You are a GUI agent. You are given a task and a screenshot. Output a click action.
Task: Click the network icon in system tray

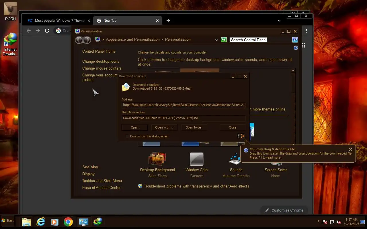tap(332, 222)
